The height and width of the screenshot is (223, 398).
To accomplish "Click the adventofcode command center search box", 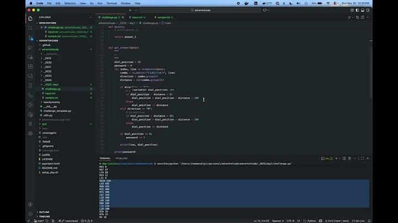I will (x=200, y=10).
